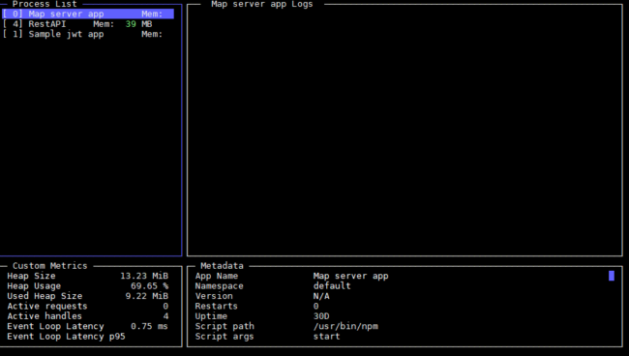Click the Heap Usage metric label
This screenshot has height=356, width=629.
tap(34, 285)
